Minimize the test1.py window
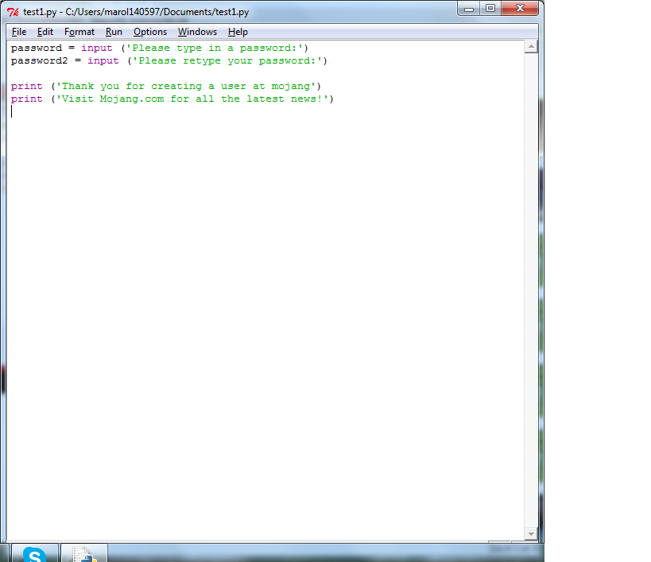Image resolution: width=651 pixels, height=562 pixels. (x=469, y=9)
